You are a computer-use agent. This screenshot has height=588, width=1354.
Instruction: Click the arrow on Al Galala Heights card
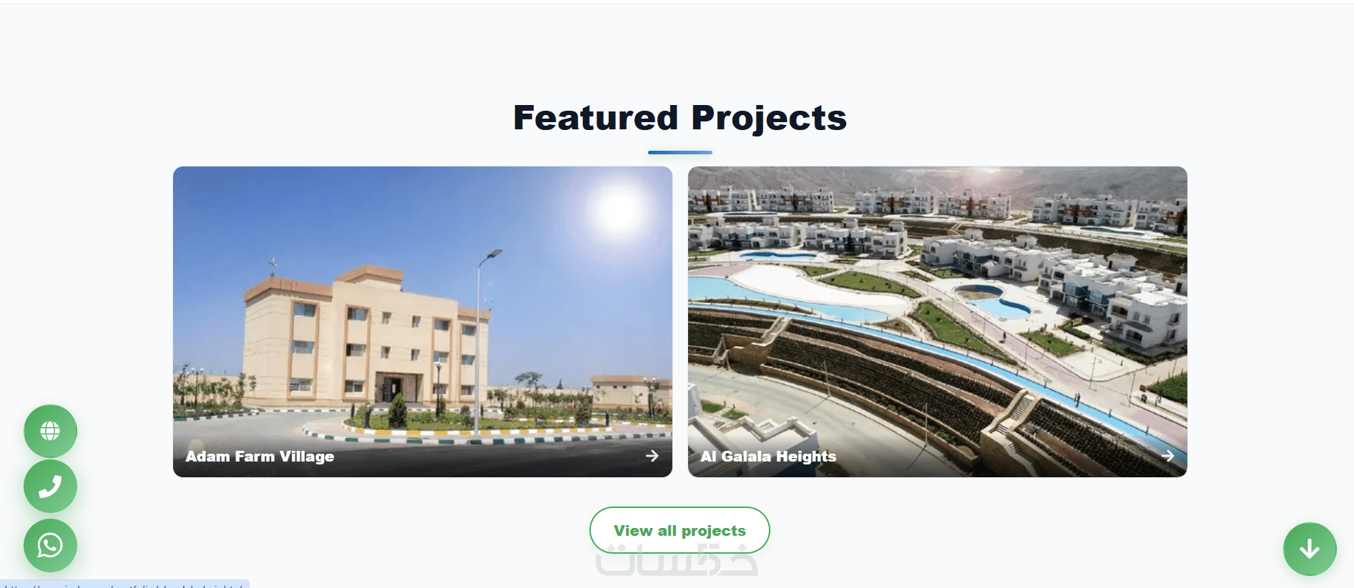coord(1168,456)
